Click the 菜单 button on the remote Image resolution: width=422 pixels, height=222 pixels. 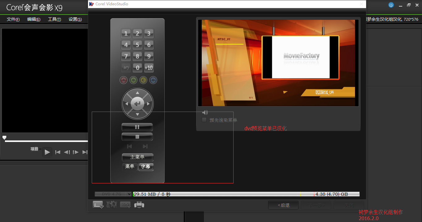point(130,167)
